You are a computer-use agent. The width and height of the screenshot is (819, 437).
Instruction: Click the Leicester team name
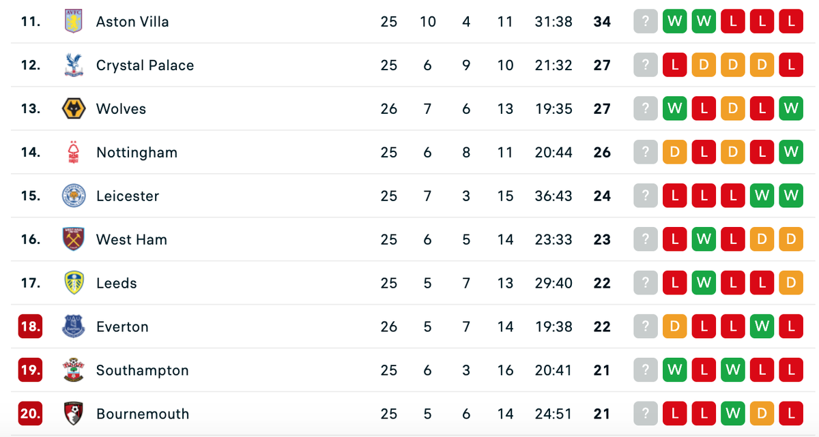point(128,196)
